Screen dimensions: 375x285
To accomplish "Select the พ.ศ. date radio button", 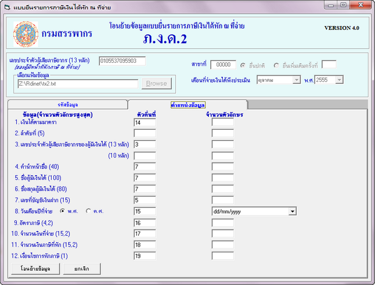I will (63, 211).
